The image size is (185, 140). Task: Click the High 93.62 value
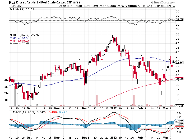[x=83, y=6]
